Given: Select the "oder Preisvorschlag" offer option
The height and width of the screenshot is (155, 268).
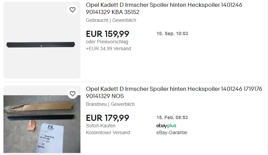Looking at the screenshot, I should click(x=107, y=42).
